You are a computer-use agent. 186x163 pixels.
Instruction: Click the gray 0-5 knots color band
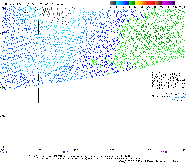click(x=113, y=3)
